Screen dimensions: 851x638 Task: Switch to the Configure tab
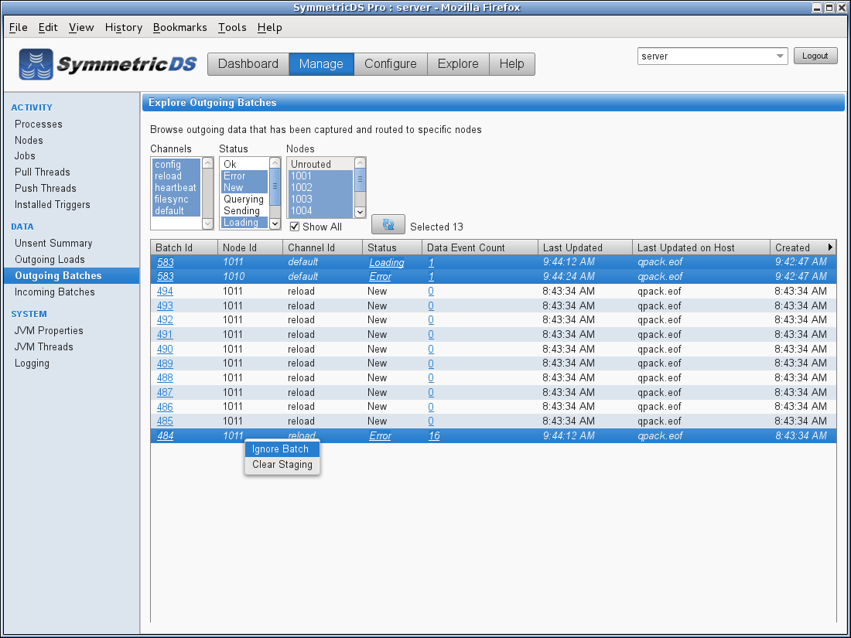coord(391,64)
